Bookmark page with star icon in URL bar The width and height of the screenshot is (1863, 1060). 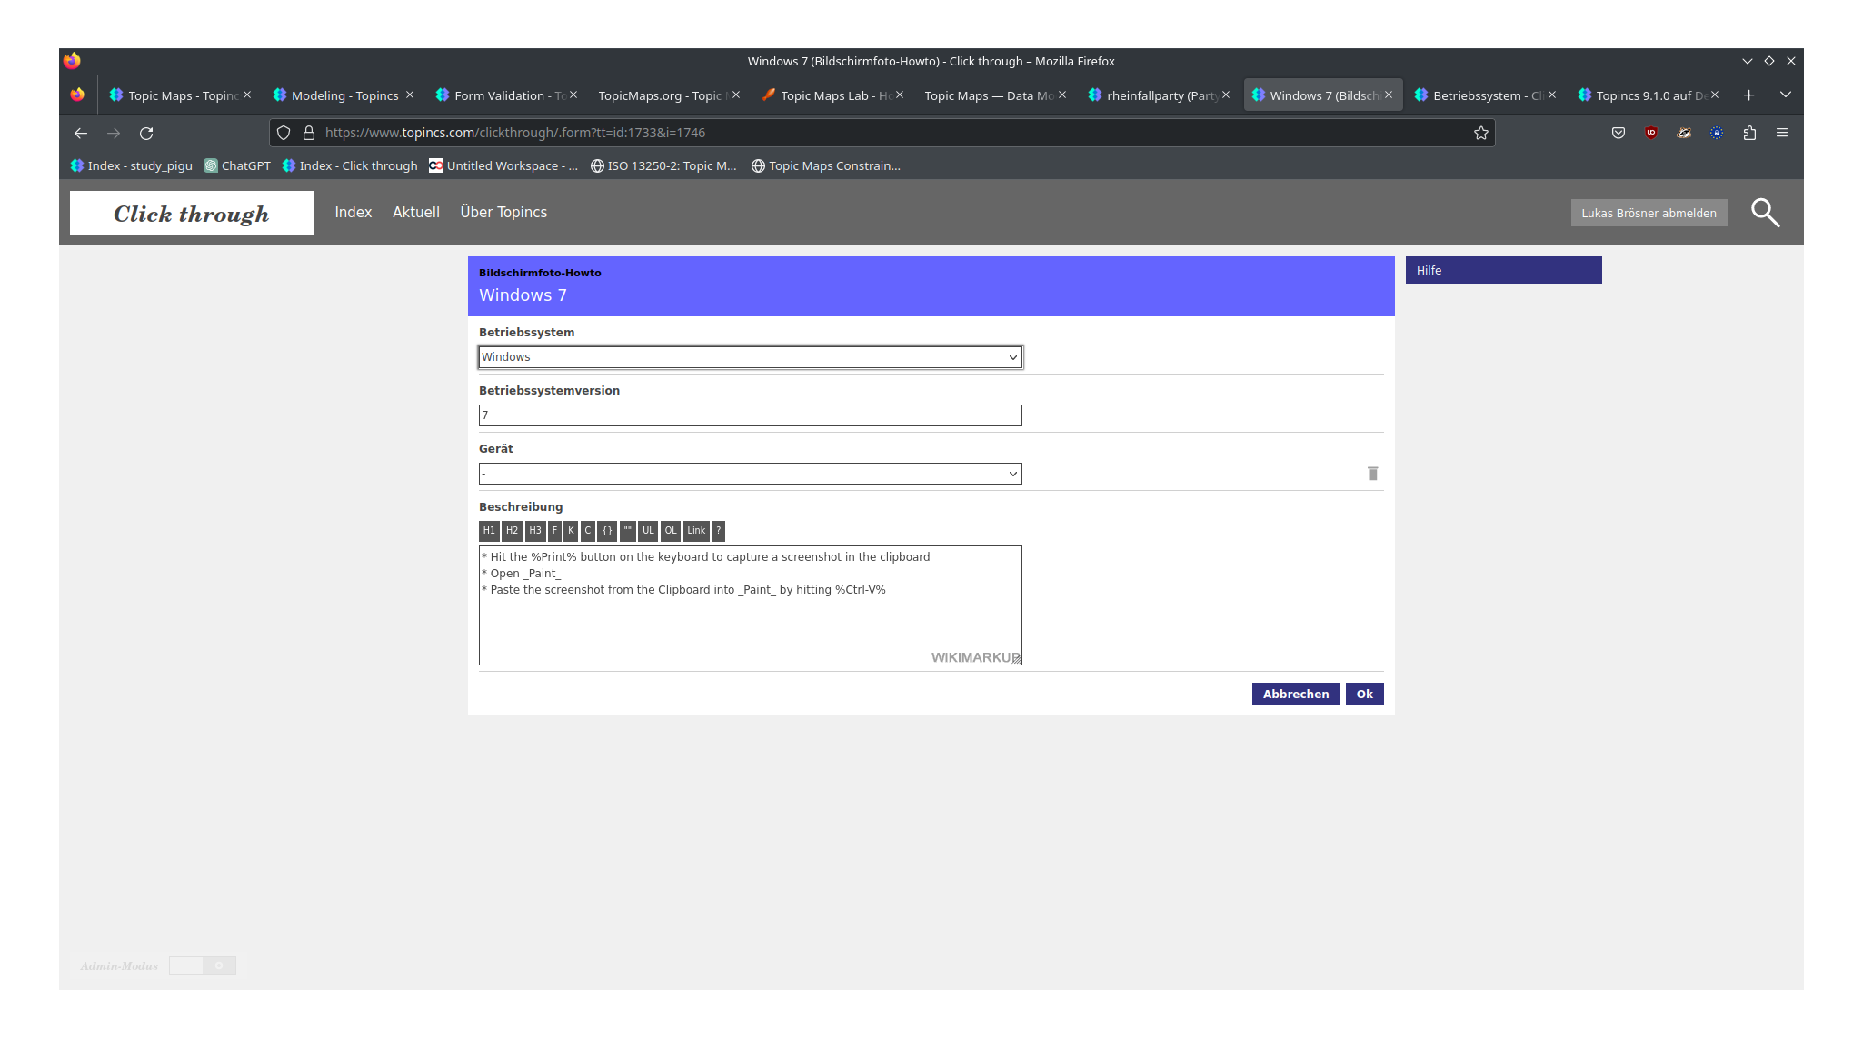point(1480,133)
